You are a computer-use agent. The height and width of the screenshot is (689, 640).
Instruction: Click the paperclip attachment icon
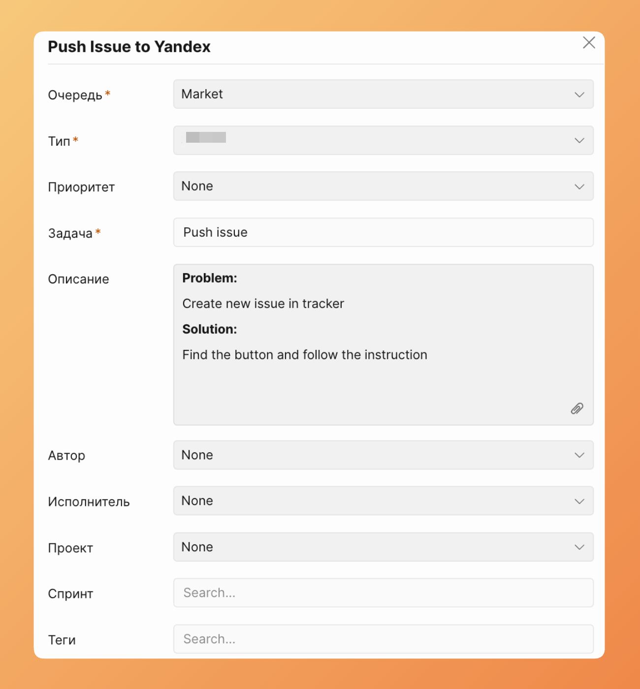[x=577, y=408]
